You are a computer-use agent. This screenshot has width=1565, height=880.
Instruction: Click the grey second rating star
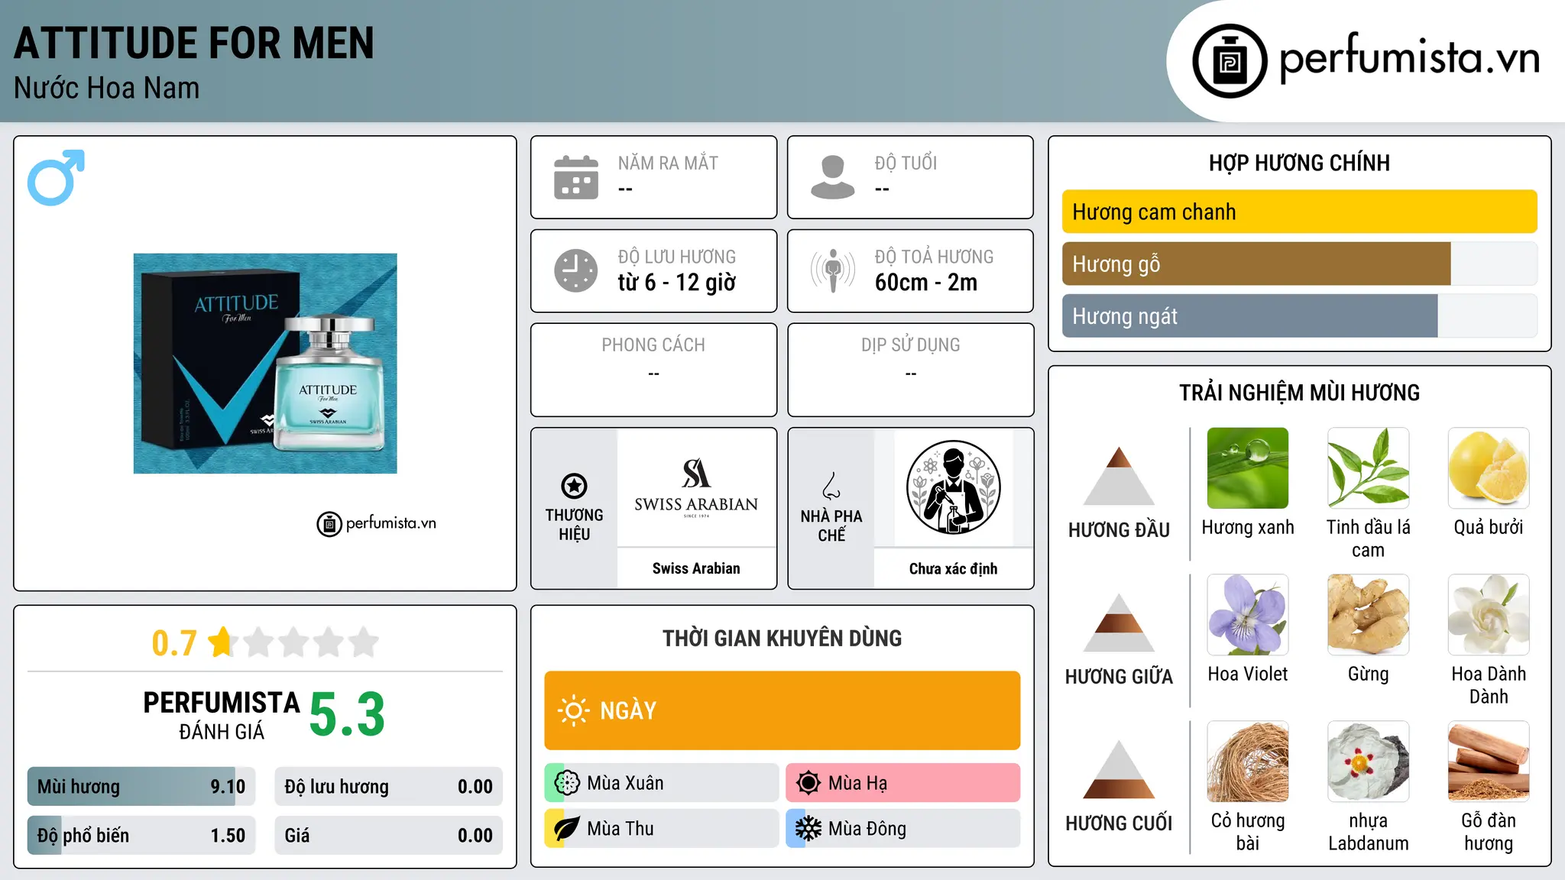[259, 642]
